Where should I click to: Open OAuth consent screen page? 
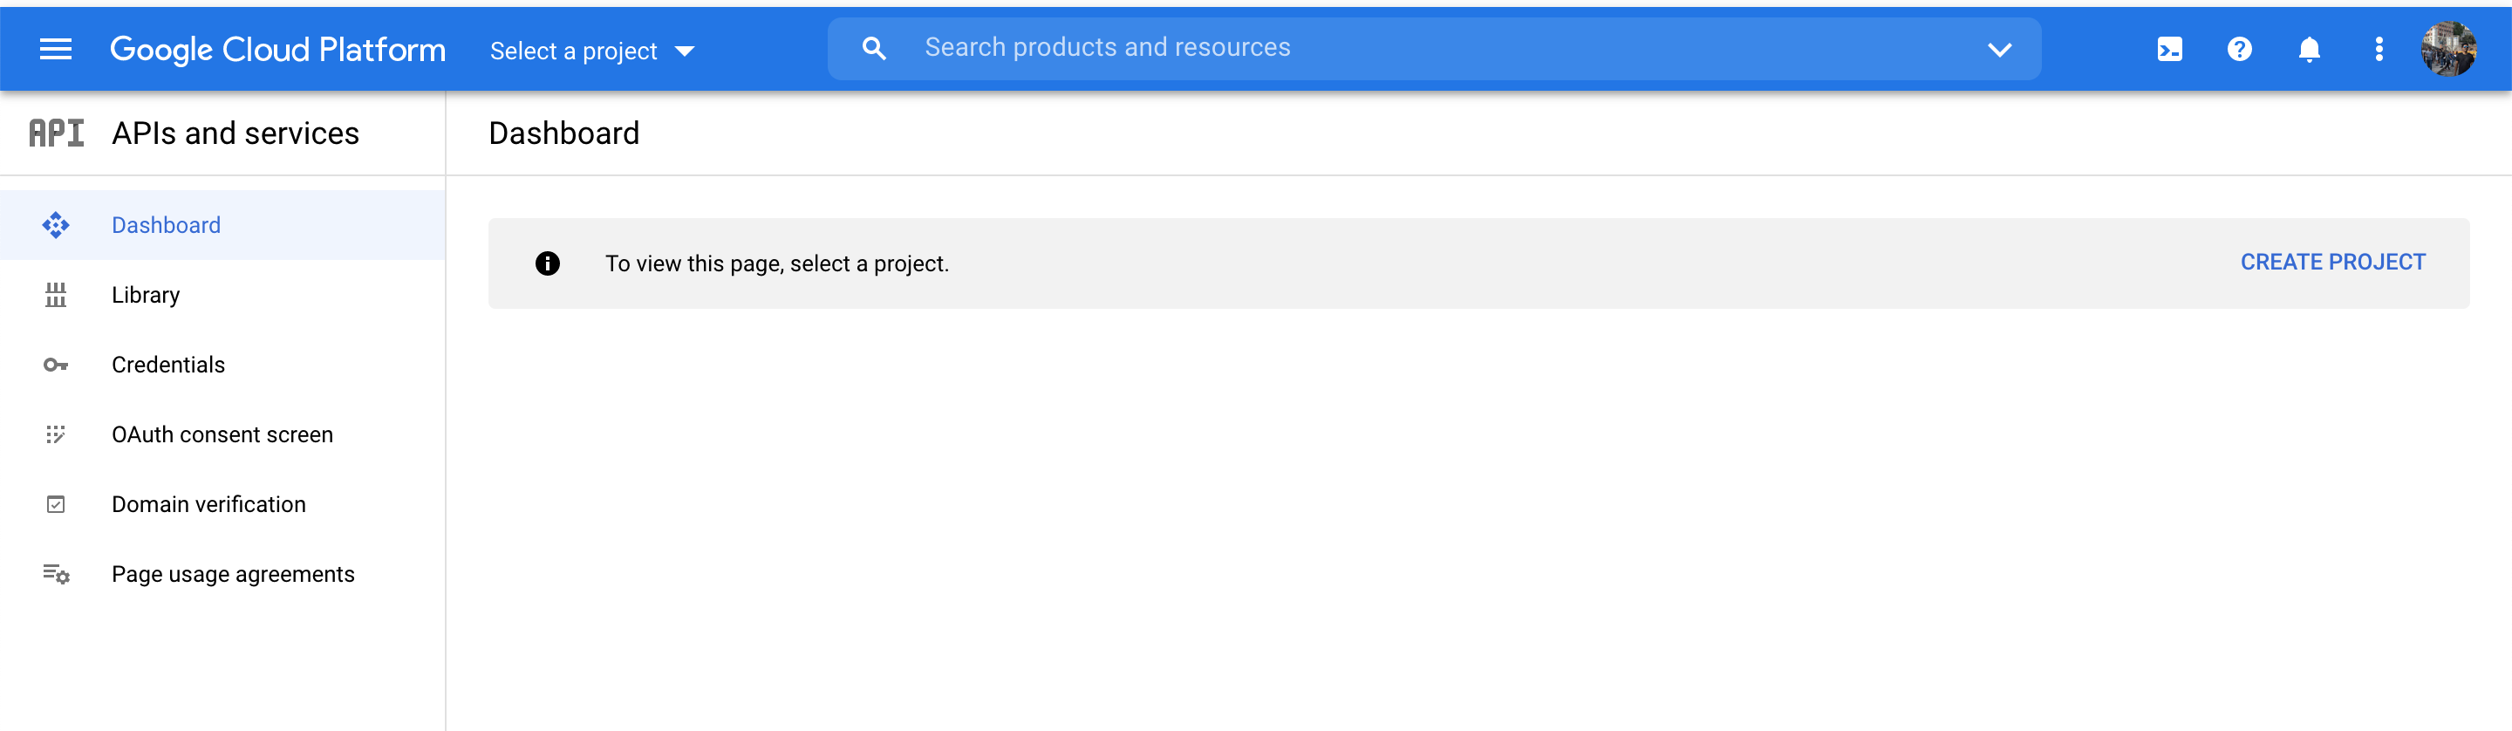[222, 434]
